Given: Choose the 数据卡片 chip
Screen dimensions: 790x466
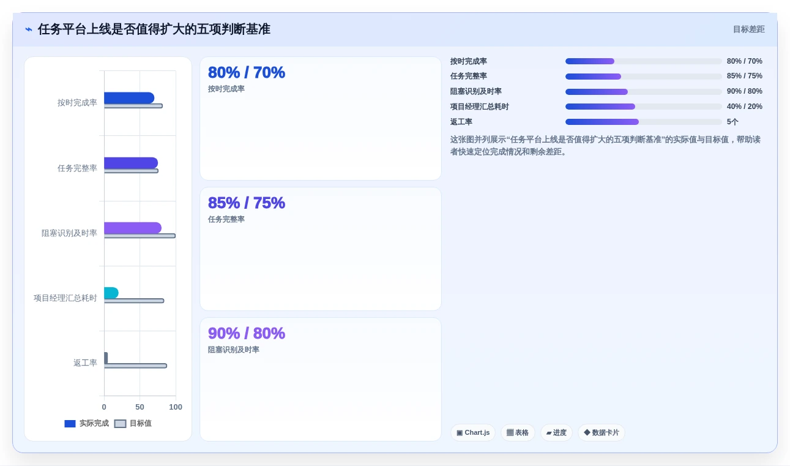Looking at the screenshot, I should pos(602,433).
